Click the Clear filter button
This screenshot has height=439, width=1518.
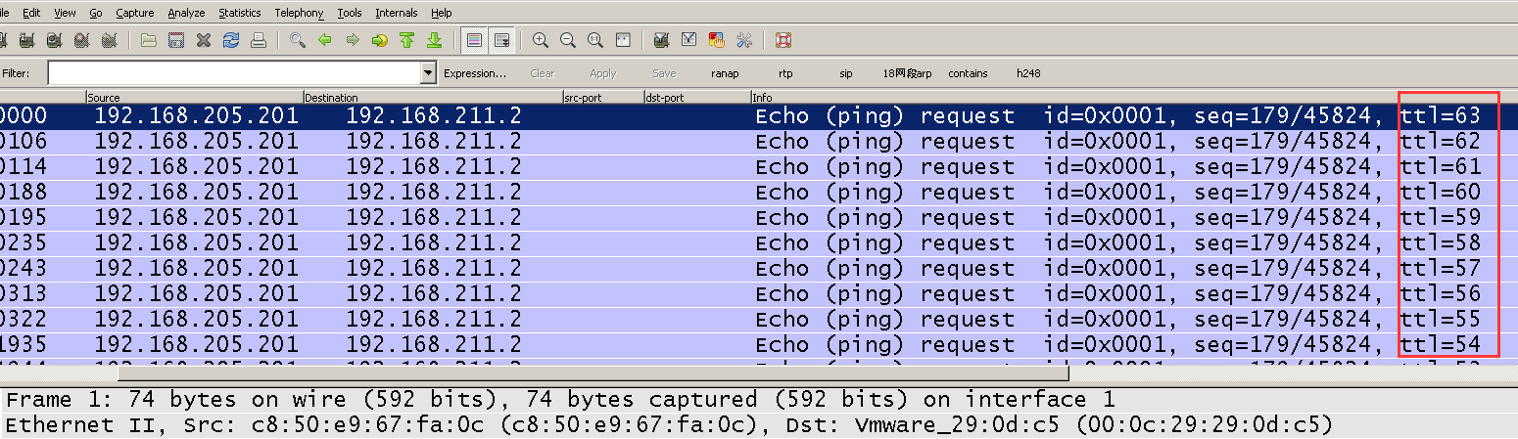(543, 73)
